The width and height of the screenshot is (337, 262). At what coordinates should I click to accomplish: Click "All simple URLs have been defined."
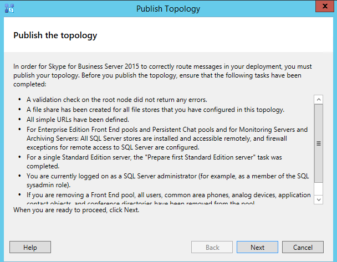78,120
